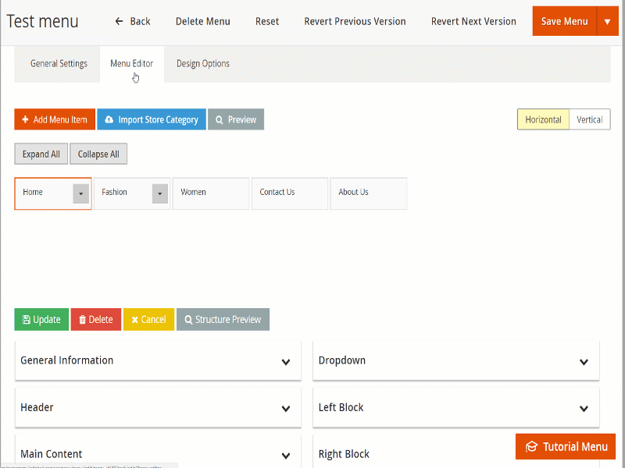Switch to Vertical menu layout
Image resolution: width=625 pixels, height=468 pixels.
pos(590,119)
